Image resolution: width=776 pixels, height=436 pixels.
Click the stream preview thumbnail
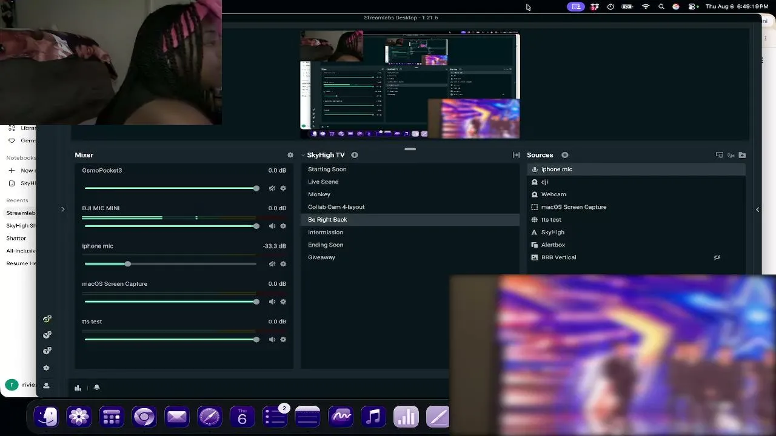410,85
